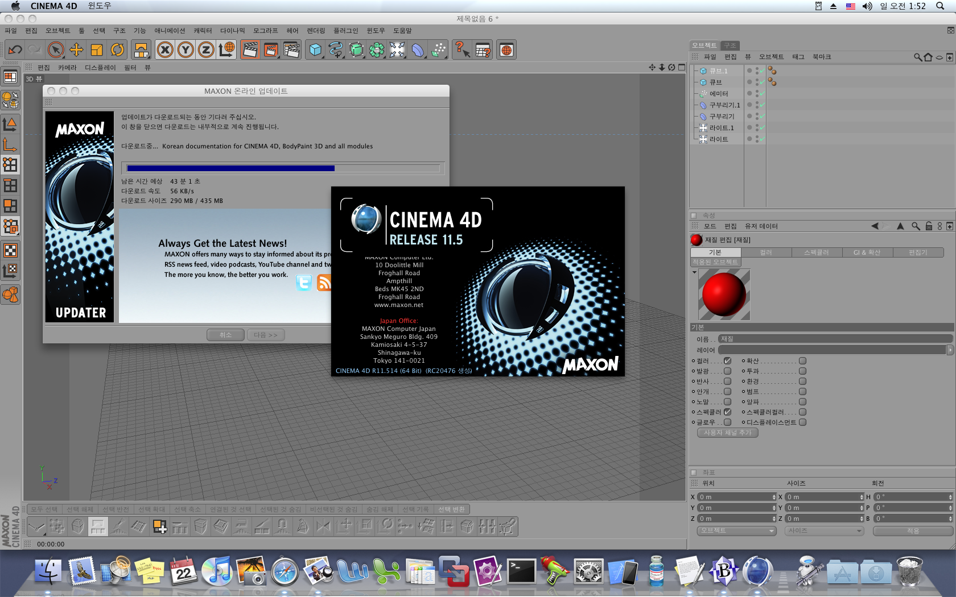The height and width of the screenshot is (597, 956).
Task: Click the 취소 button in the updater
Action: [x=225, y=335]
